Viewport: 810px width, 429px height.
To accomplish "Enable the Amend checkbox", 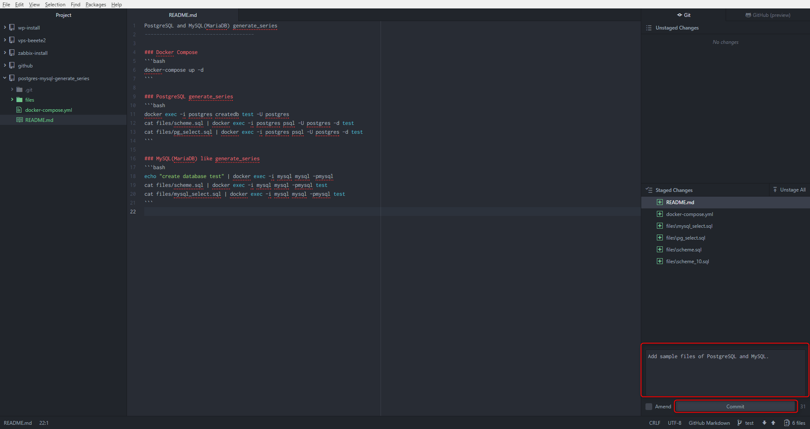I will [649, 407].
